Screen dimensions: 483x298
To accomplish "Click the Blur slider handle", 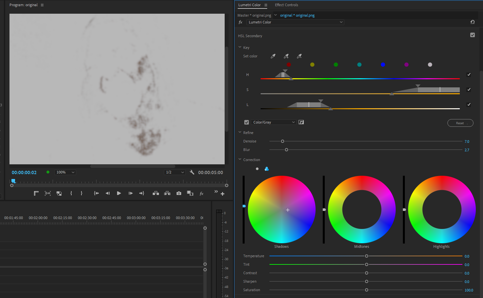I will [286, 150].
